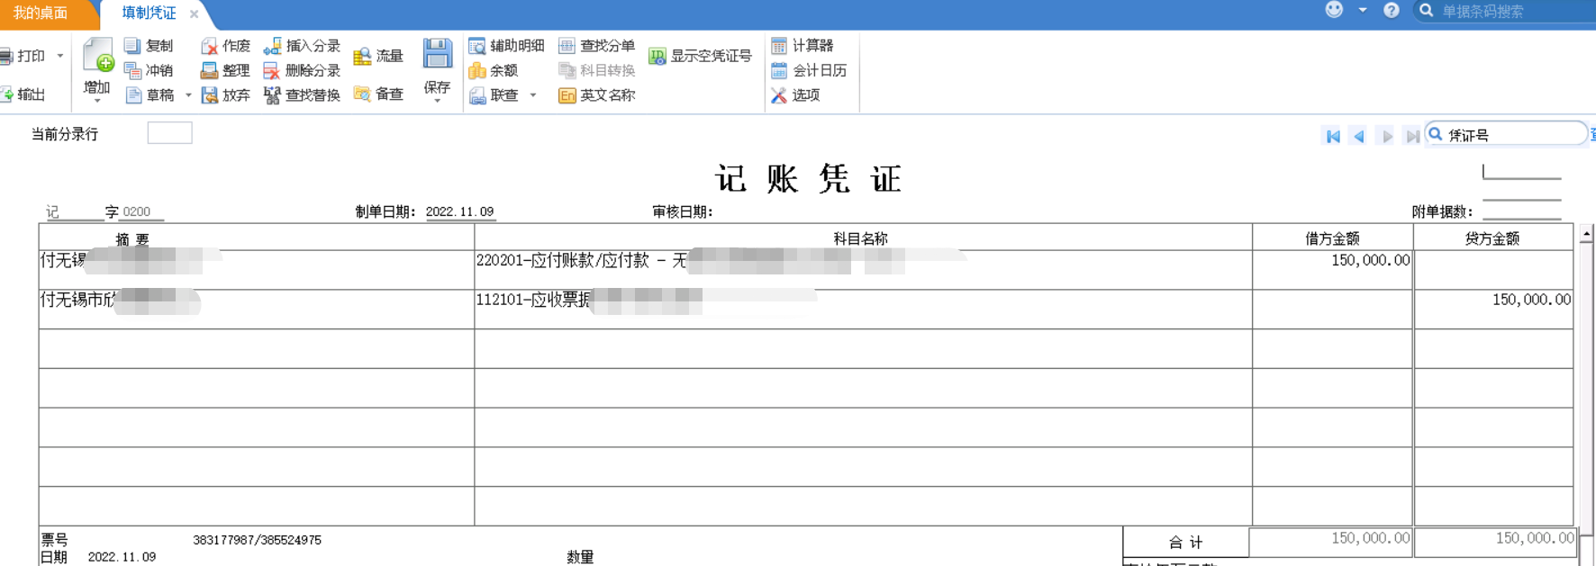Close the Fill Voucher (填制凭证) tab
The width and height of the screenshot is (1596, 566).
click(194, 13)
